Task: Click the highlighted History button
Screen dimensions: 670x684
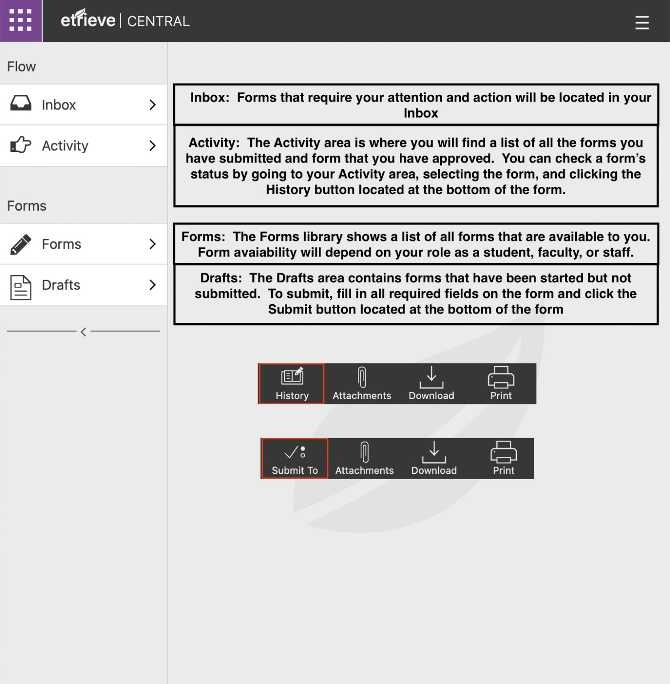Action: click(292, 384)
